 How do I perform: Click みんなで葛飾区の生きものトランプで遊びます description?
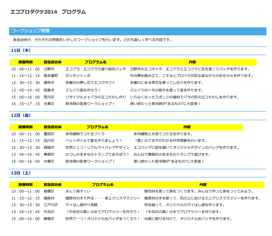tap(172, 155)
